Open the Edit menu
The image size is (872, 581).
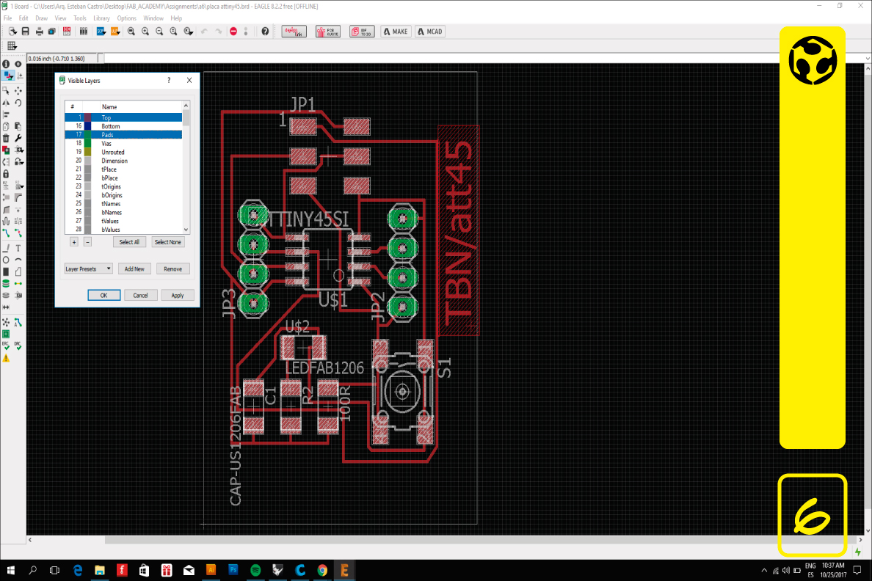23,18
